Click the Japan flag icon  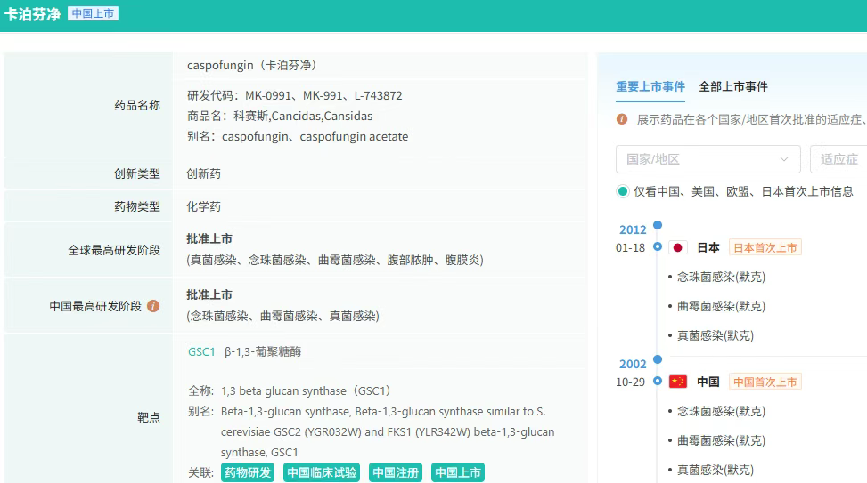[x=678, y=247]
